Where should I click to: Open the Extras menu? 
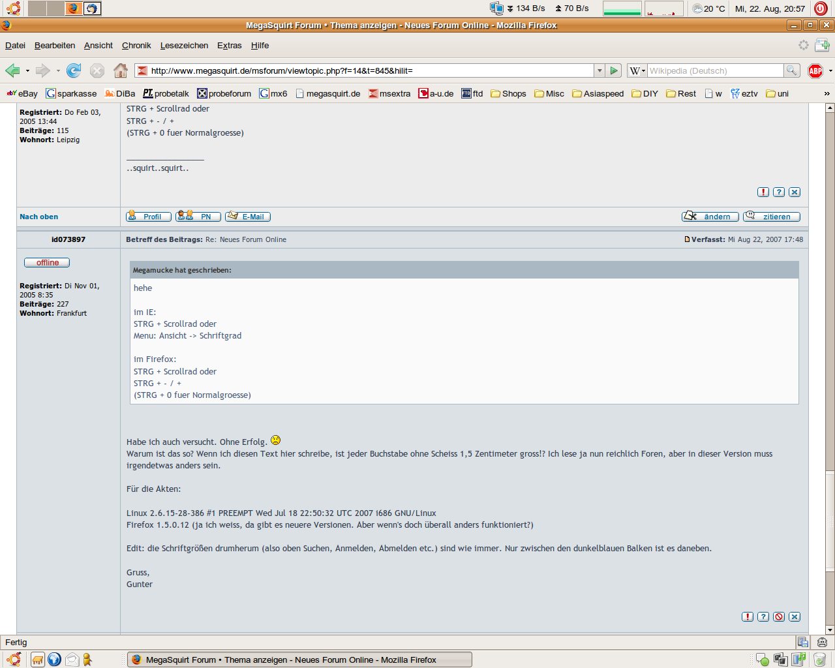pos(229,45)
